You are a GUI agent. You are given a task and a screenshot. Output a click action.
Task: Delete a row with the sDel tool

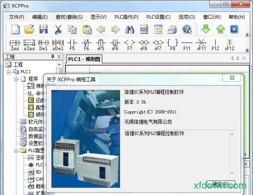pyautogui.click(x=58, y=45)
